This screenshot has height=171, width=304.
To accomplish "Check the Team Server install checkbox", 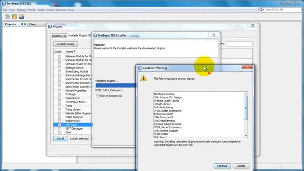I will point(59,98).
